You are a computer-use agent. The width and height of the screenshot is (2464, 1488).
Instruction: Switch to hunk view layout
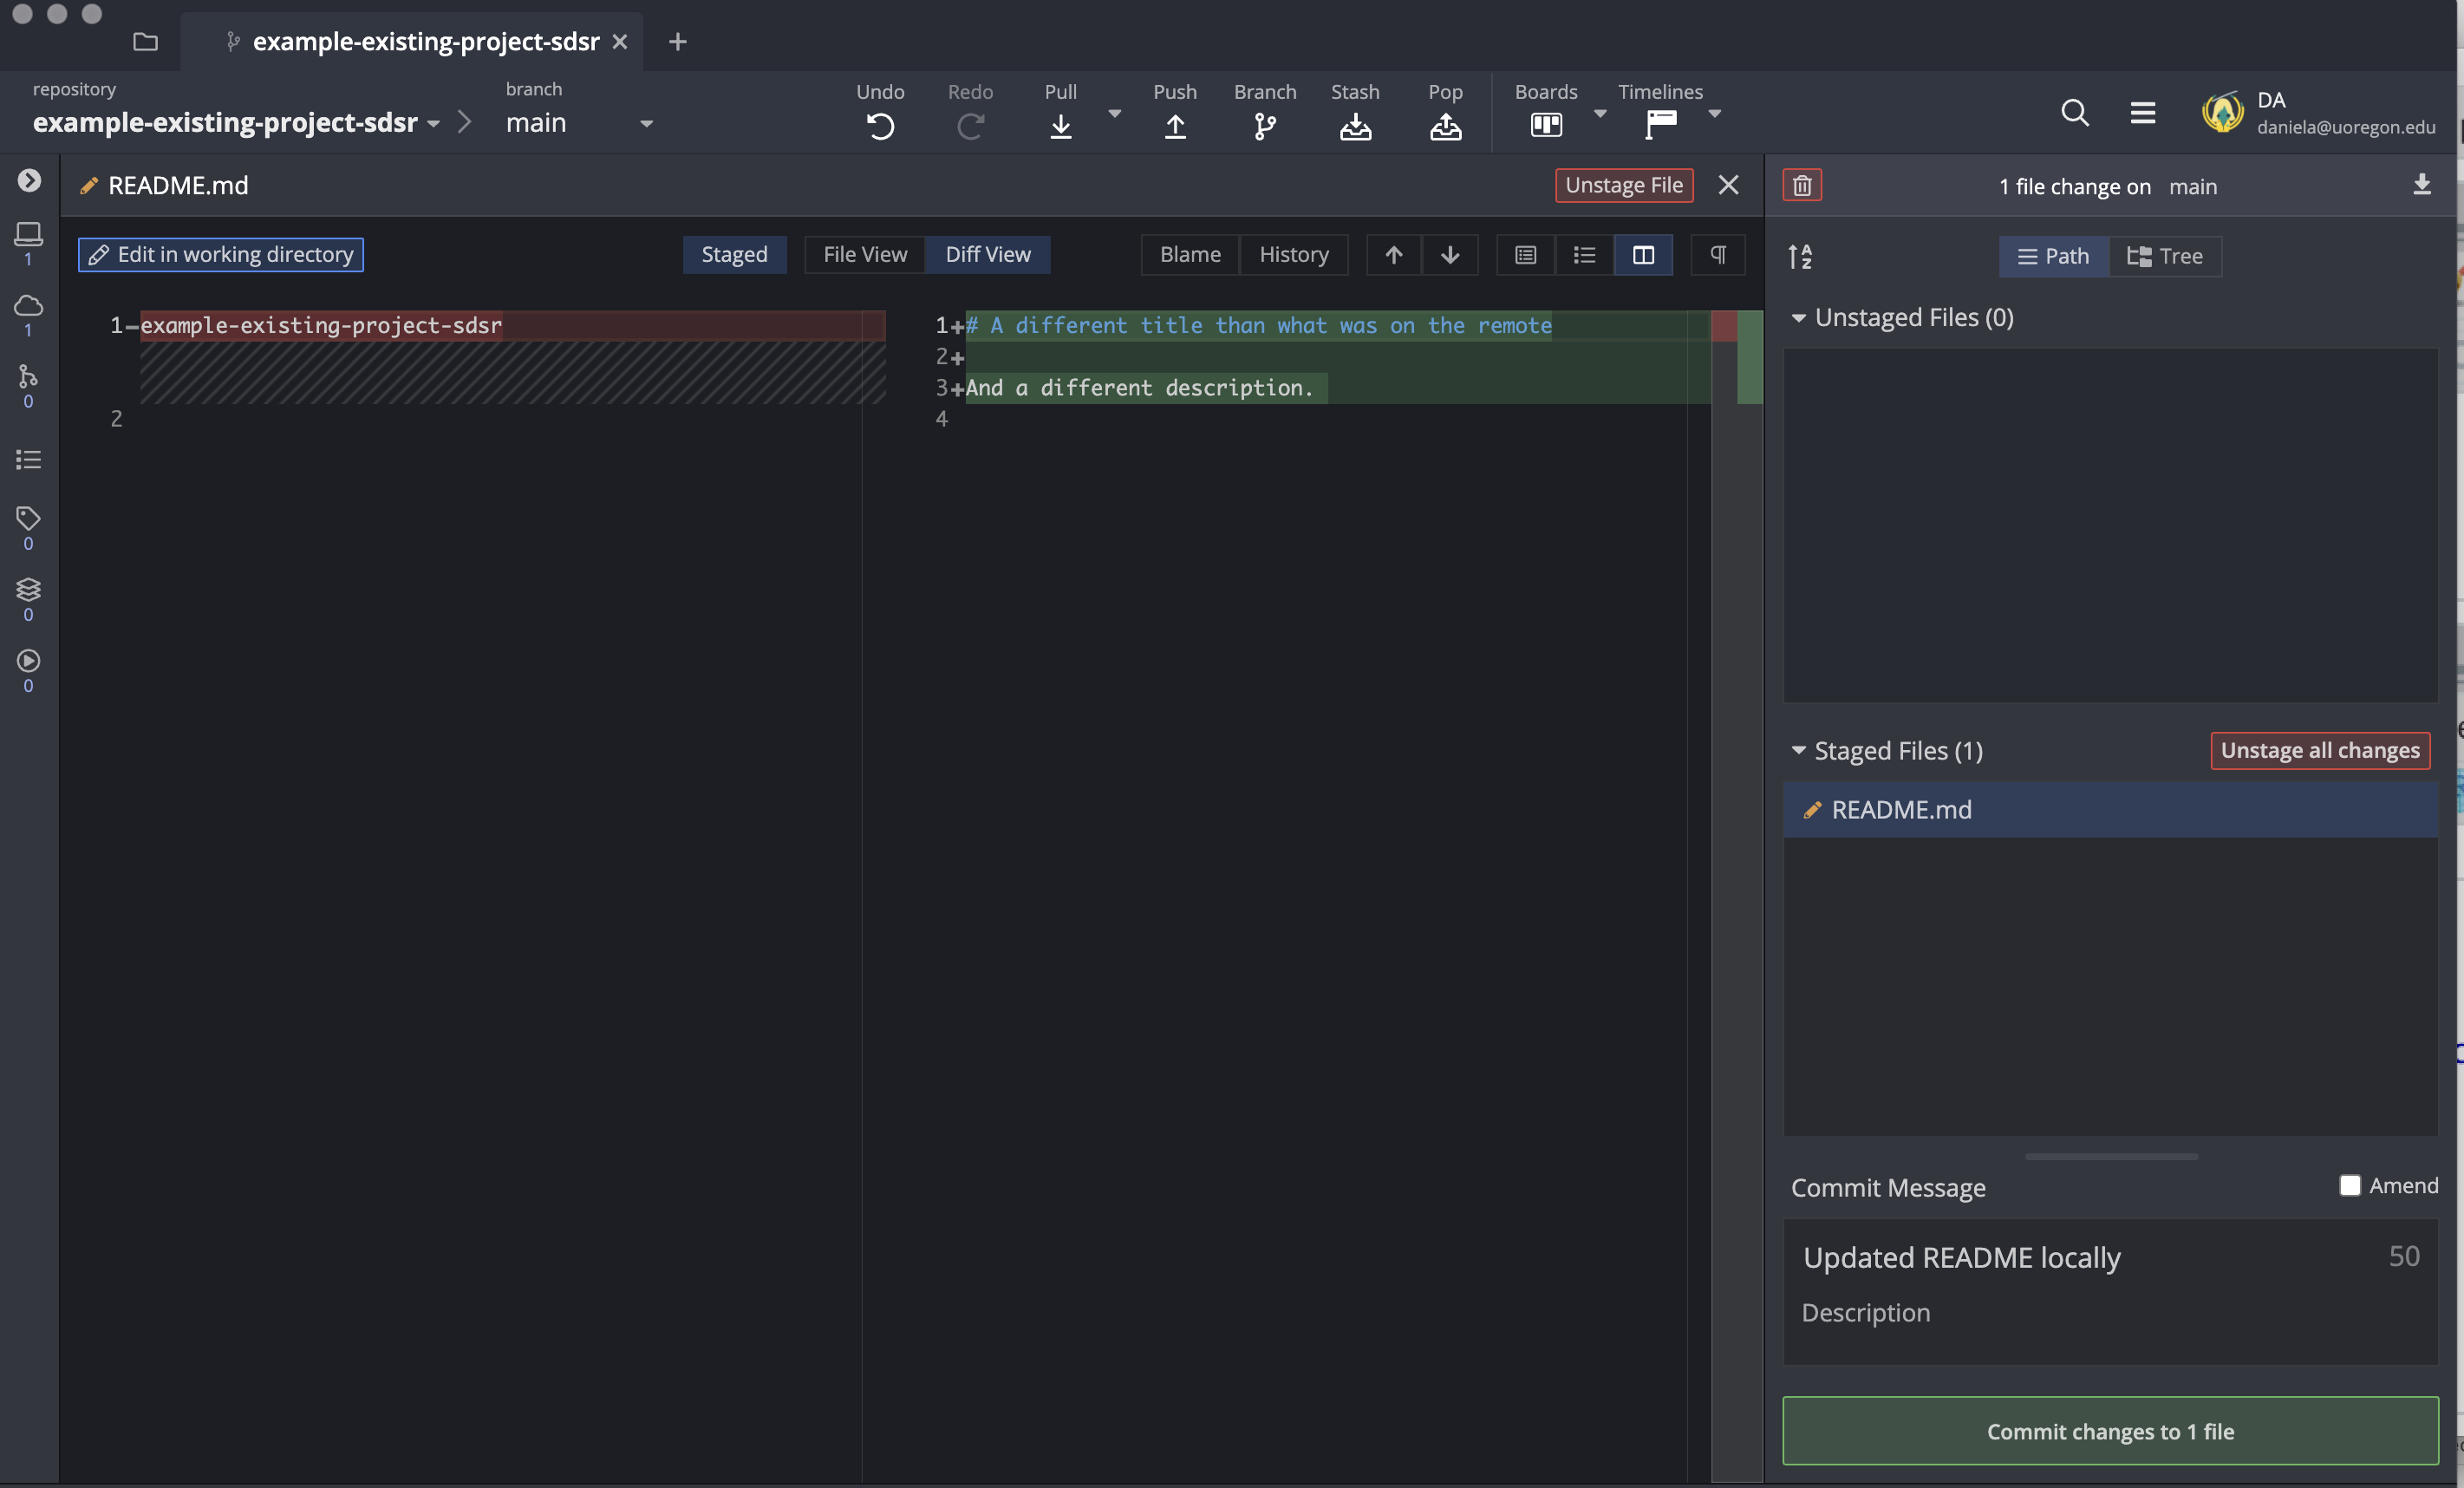[x=1525, y=254]
